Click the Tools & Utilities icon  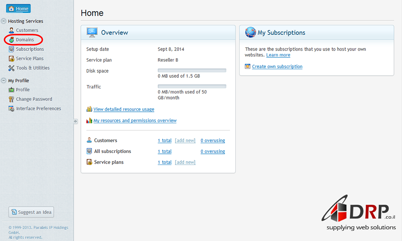[x=11, y=68]
